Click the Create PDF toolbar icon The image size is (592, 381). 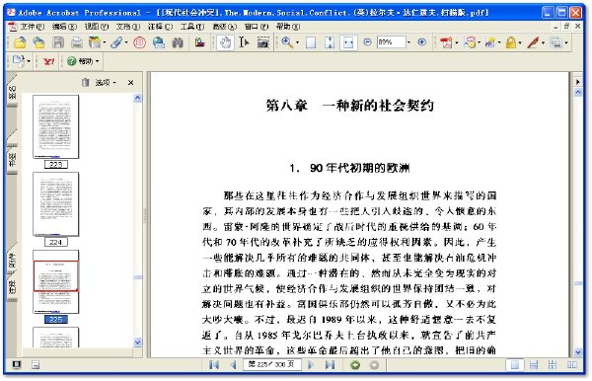coord(446,42)
